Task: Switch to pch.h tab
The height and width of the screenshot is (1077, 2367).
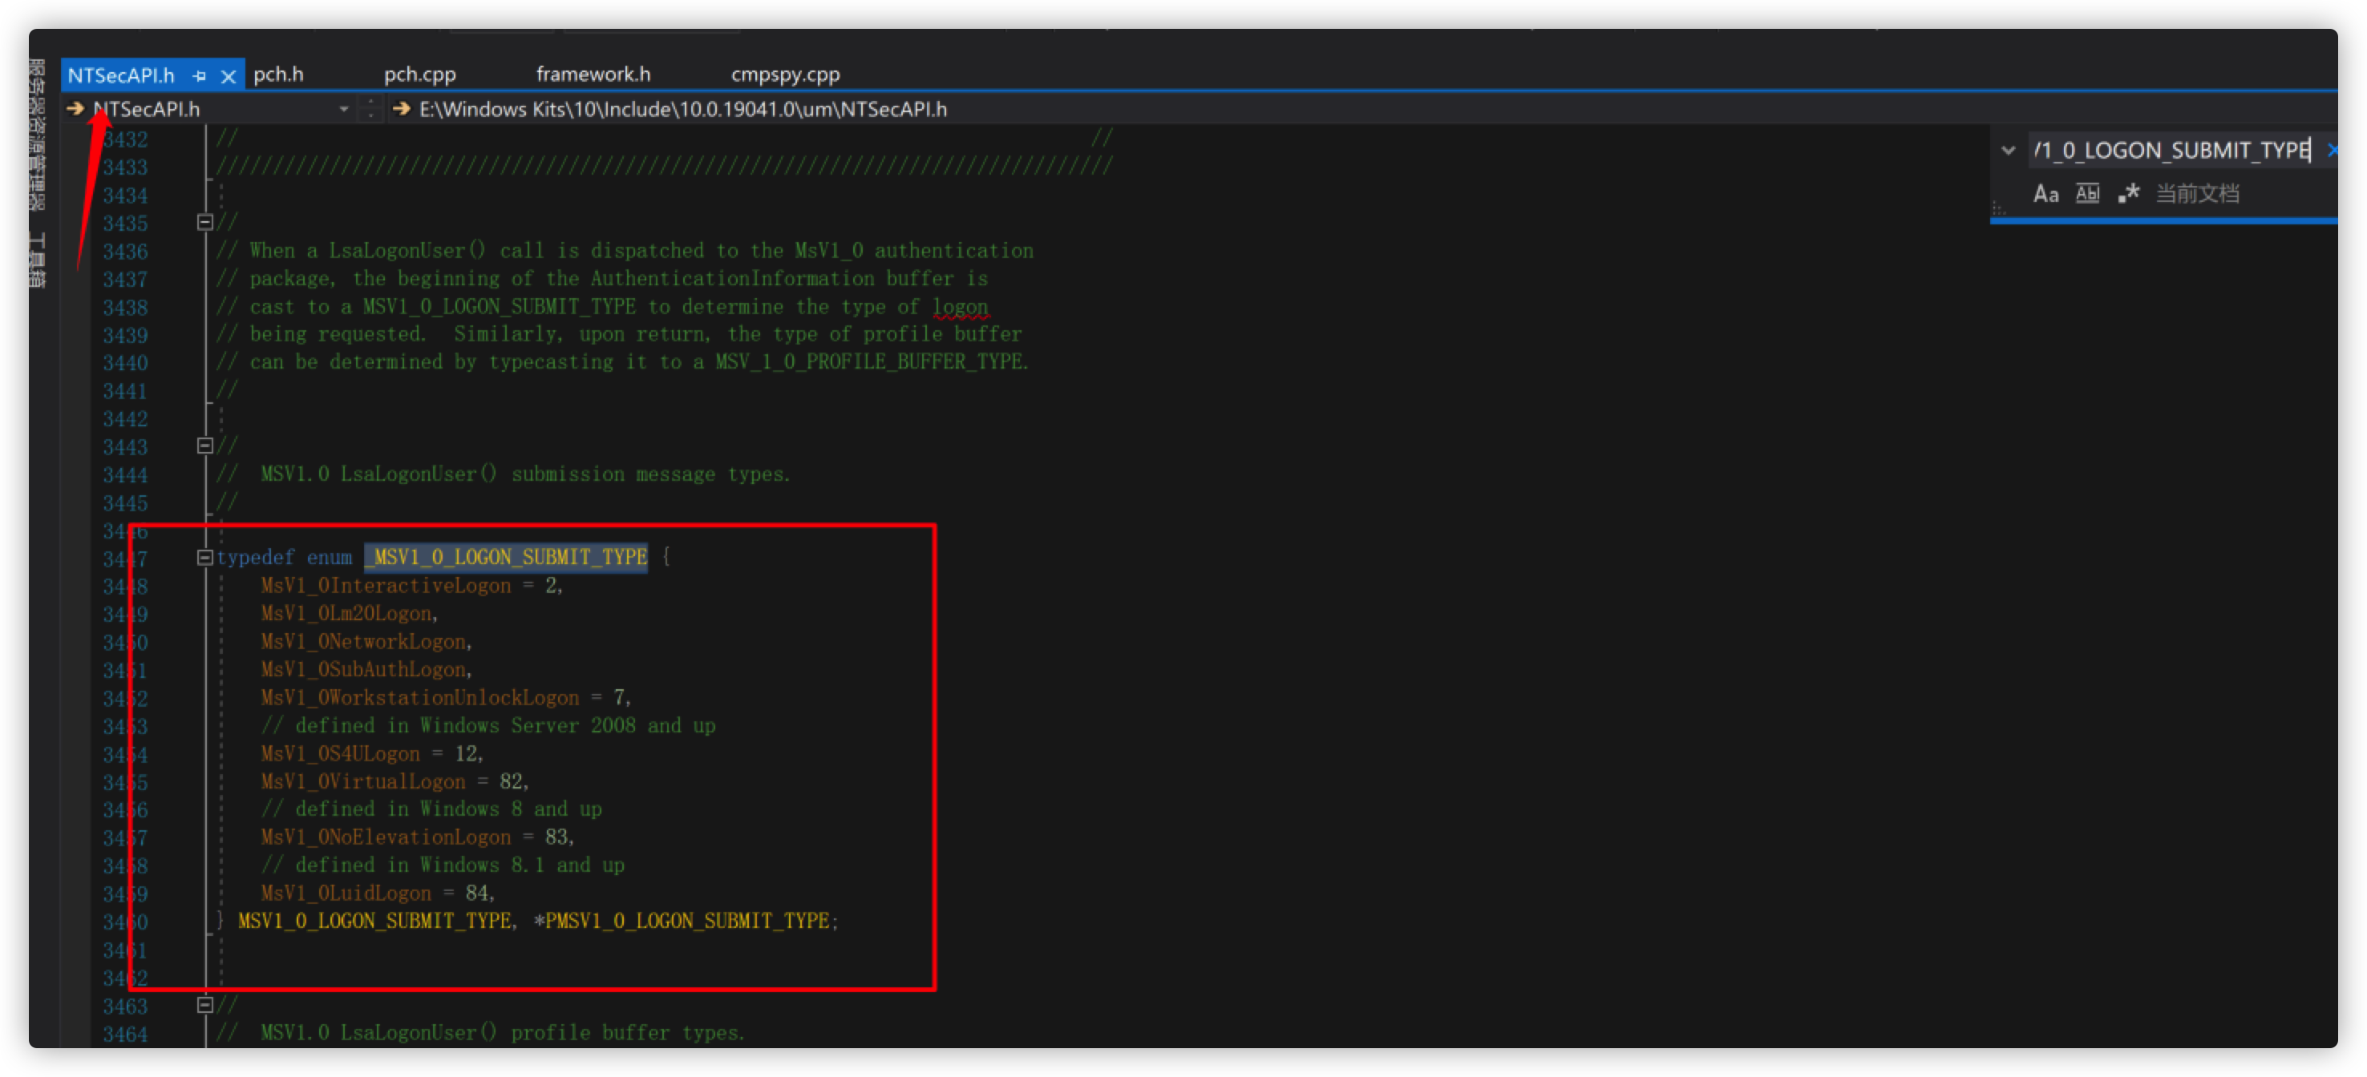Action: (x=278, y=75)
